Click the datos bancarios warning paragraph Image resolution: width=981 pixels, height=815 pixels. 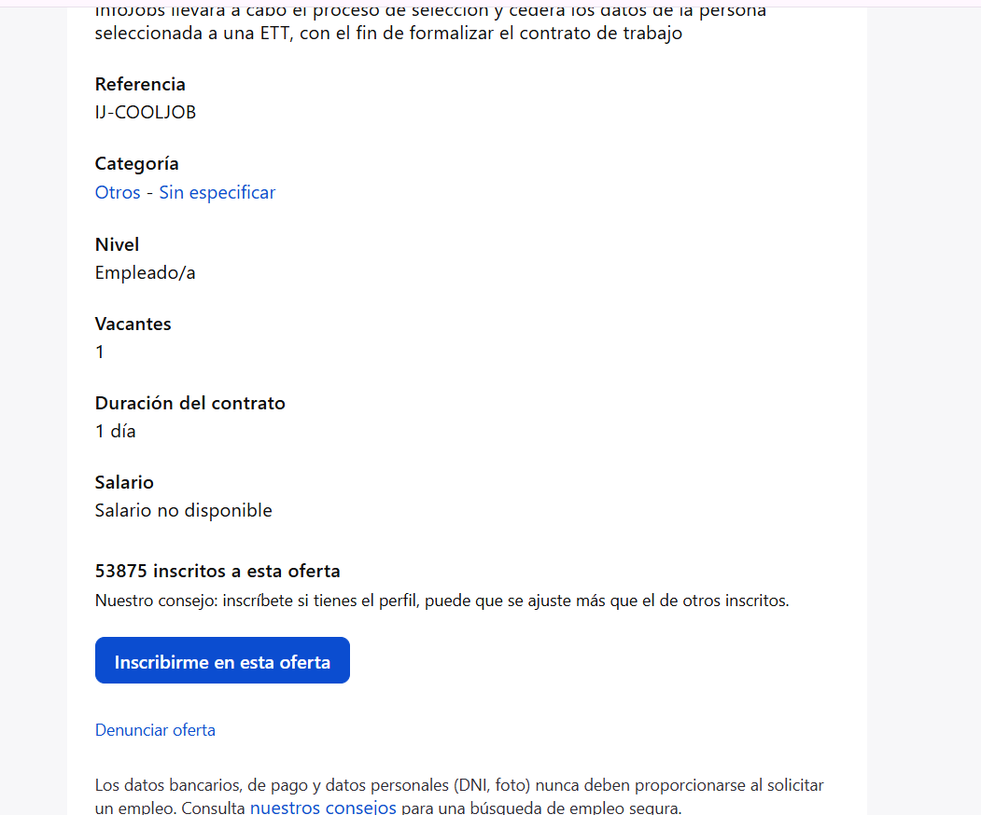(x=459, y=795)
